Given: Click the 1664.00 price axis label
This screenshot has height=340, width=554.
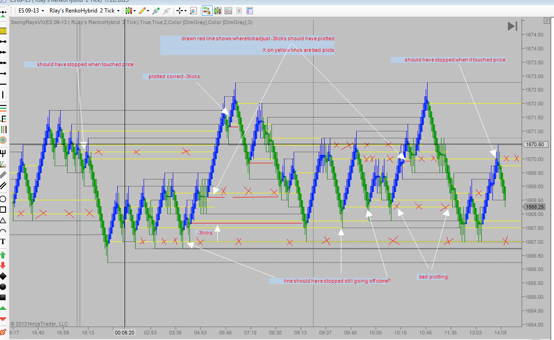Looking at the screenshot, I should tap(534, 324).
